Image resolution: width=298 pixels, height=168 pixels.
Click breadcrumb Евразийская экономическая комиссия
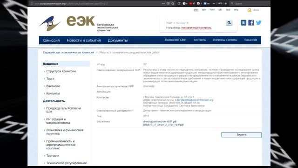pyautogui.click(x=68, y=52)
